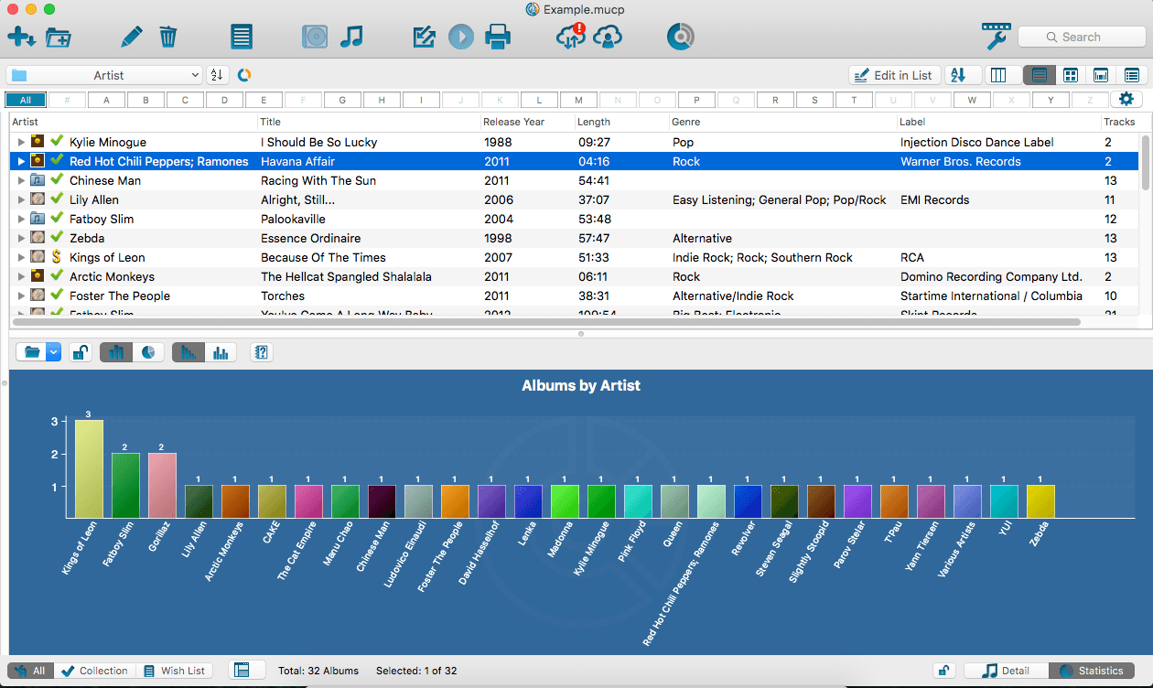Open the list document toolbar icon

click(242, 37)
